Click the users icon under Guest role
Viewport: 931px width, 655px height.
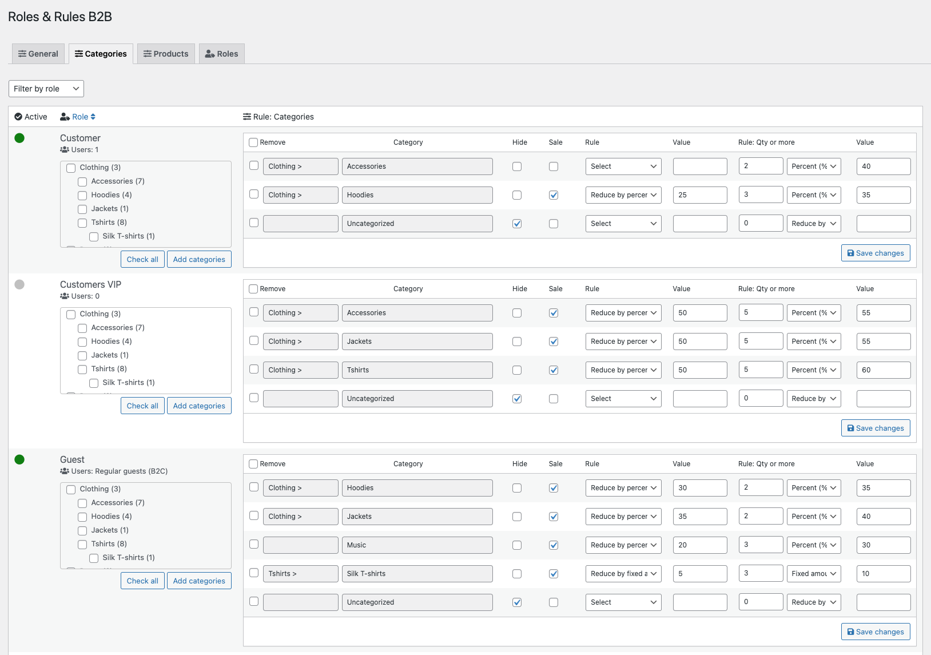[x=65, y=471]
